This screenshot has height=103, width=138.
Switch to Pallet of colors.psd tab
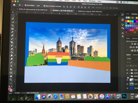click(34, 9)
